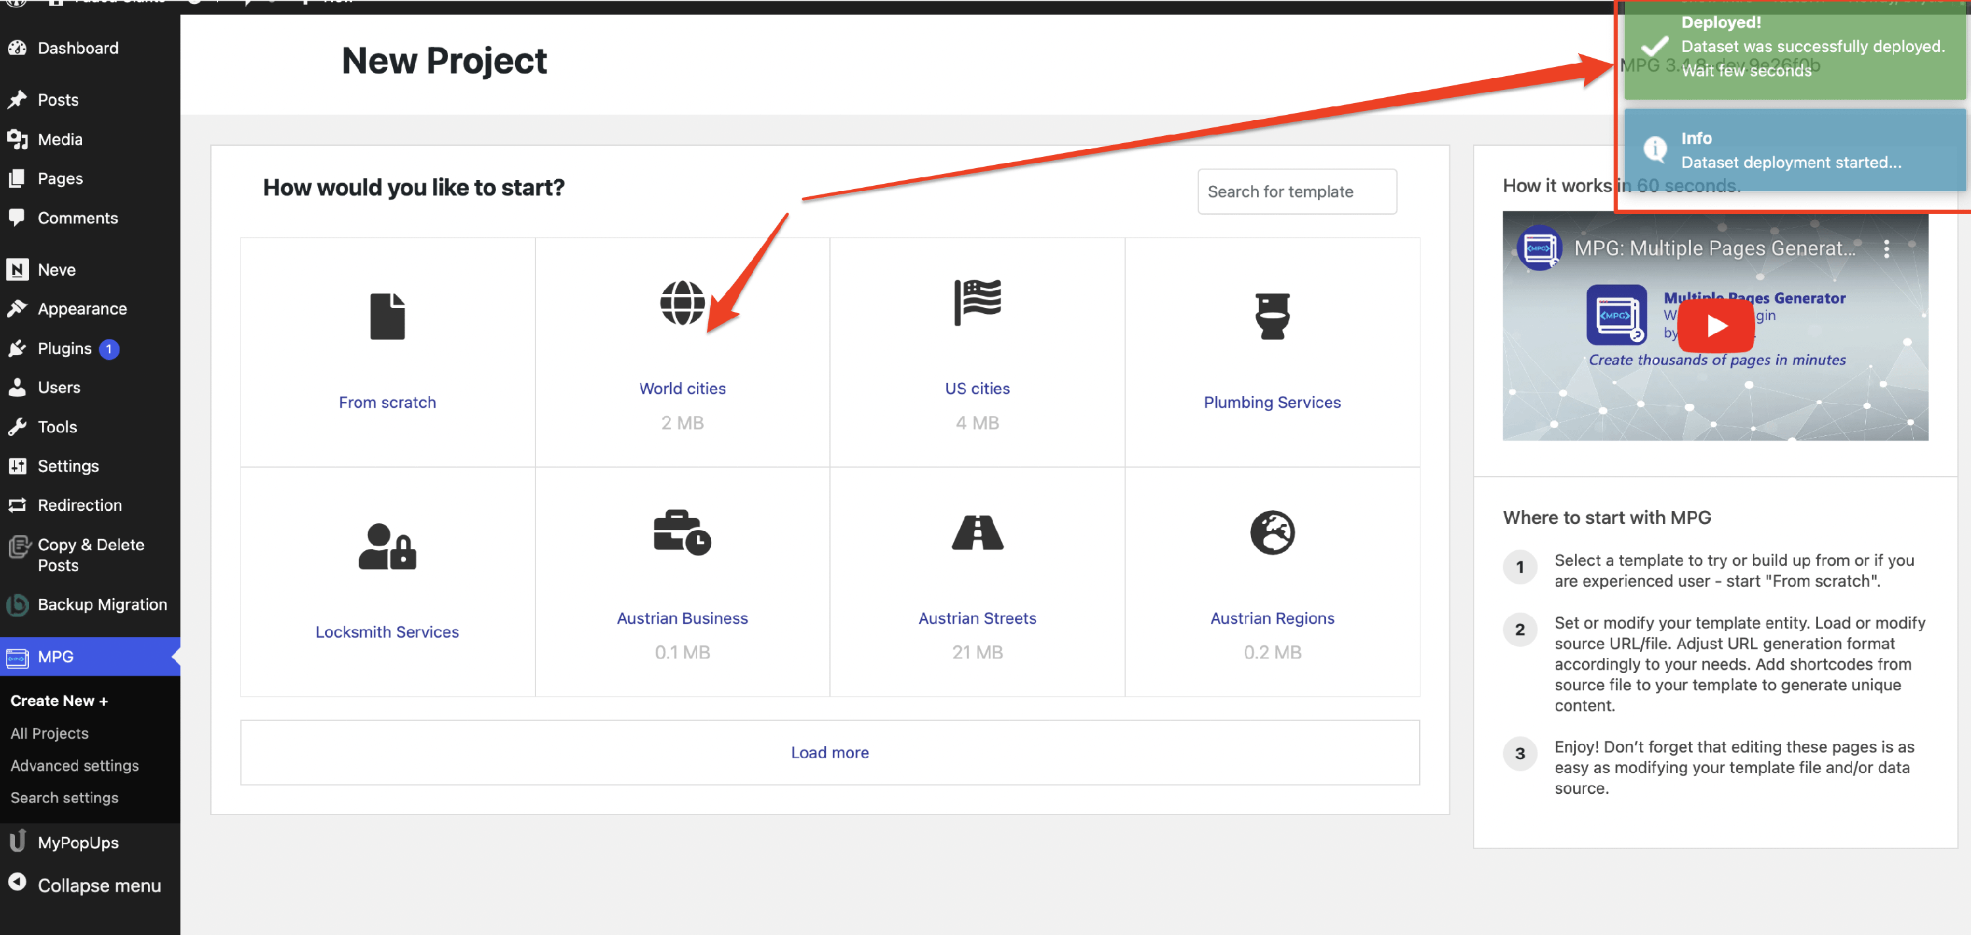Open the Backup Migration menu
Viewport: 1971px width, 935px height.
pyautogui.click(x=102, y=604)
